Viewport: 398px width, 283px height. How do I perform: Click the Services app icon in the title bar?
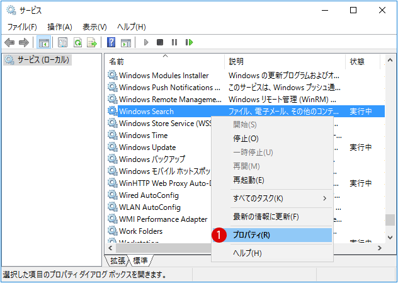click(11, 10)
